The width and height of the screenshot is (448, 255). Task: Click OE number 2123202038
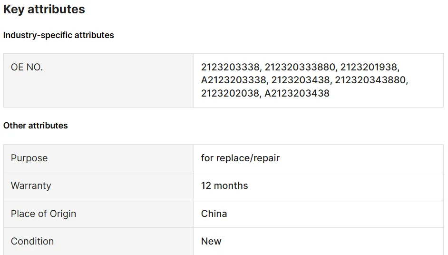[231, 93]
